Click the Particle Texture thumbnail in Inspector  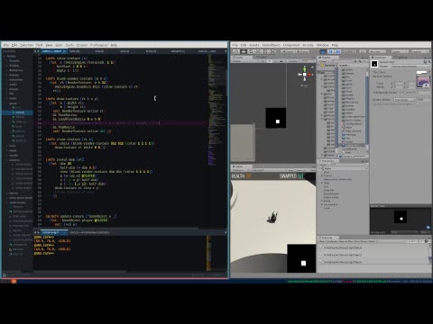[423, 82]
